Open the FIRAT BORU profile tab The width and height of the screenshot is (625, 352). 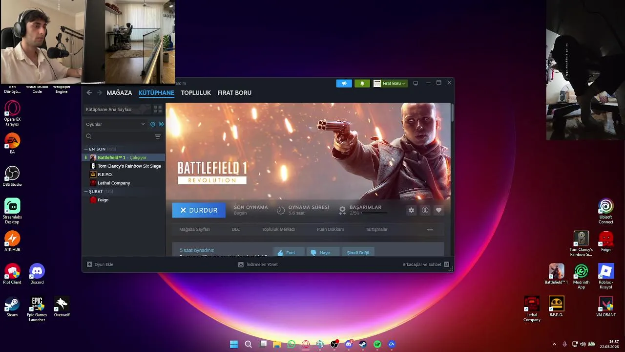[234, 92]
